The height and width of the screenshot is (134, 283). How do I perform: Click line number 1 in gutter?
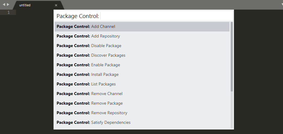coord(8,12)
